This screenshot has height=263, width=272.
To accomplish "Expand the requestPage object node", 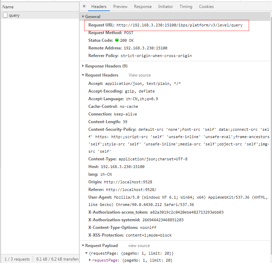I will [x=90, y=260].
